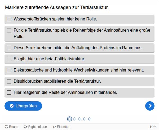Enable 'Elektrostatische und hydrophile Wechselwirkungen' option
This screenshot has width=159, height=130.
pos(9,70)
